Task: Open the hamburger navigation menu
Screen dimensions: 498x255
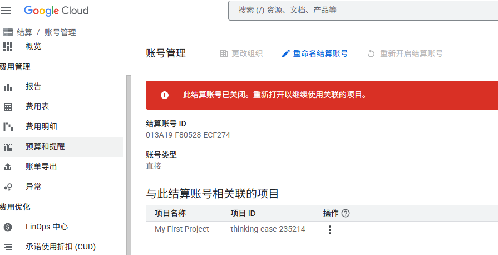Action: [6, 11]
